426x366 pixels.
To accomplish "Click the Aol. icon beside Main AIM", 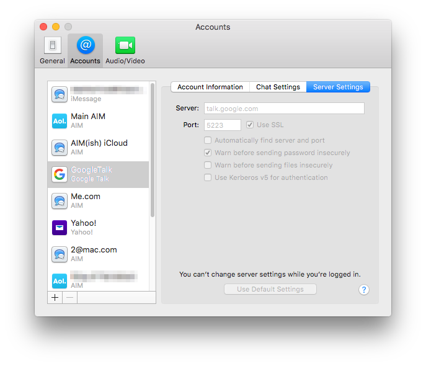I will [60, 121].
